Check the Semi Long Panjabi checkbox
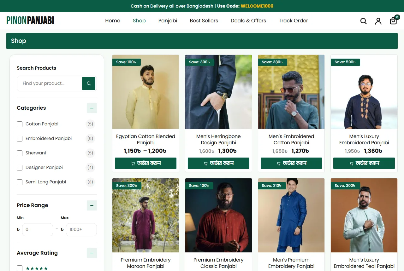 [x=20, y=182]
